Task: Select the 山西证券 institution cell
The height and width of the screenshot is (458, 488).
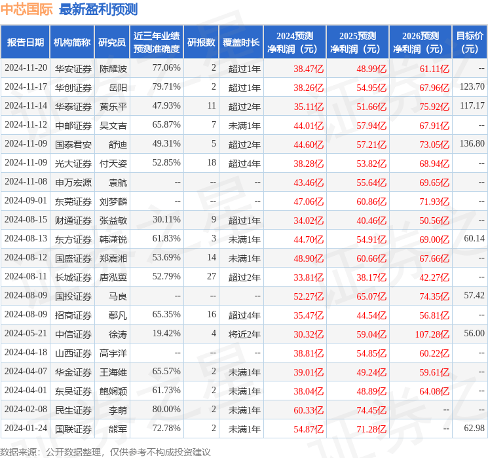Action: (x=73, y=353)
